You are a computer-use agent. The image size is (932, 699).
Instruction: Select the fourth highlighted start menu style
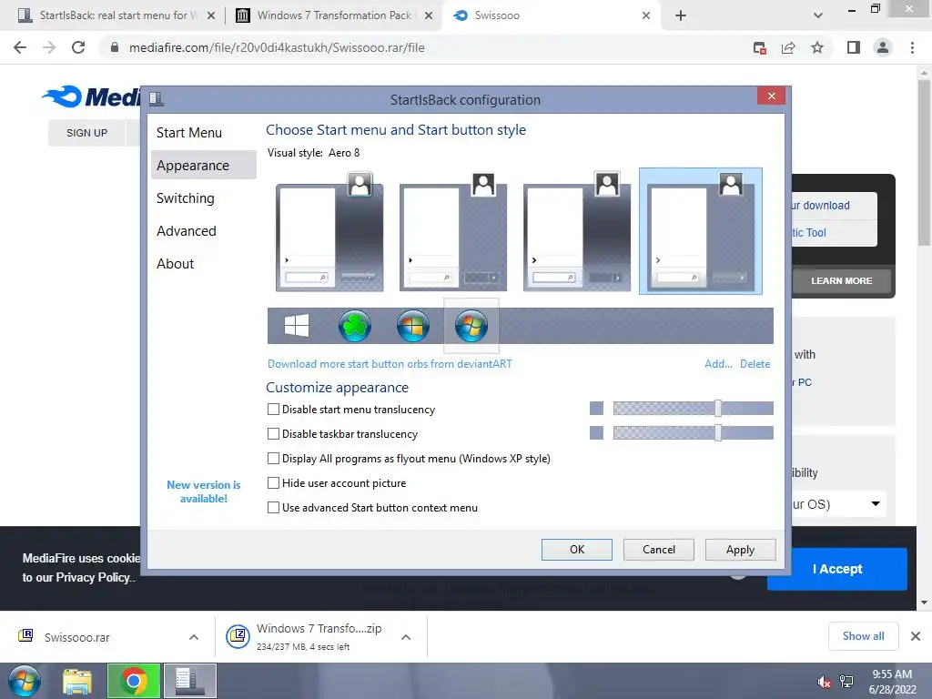(x=701, y=231)
